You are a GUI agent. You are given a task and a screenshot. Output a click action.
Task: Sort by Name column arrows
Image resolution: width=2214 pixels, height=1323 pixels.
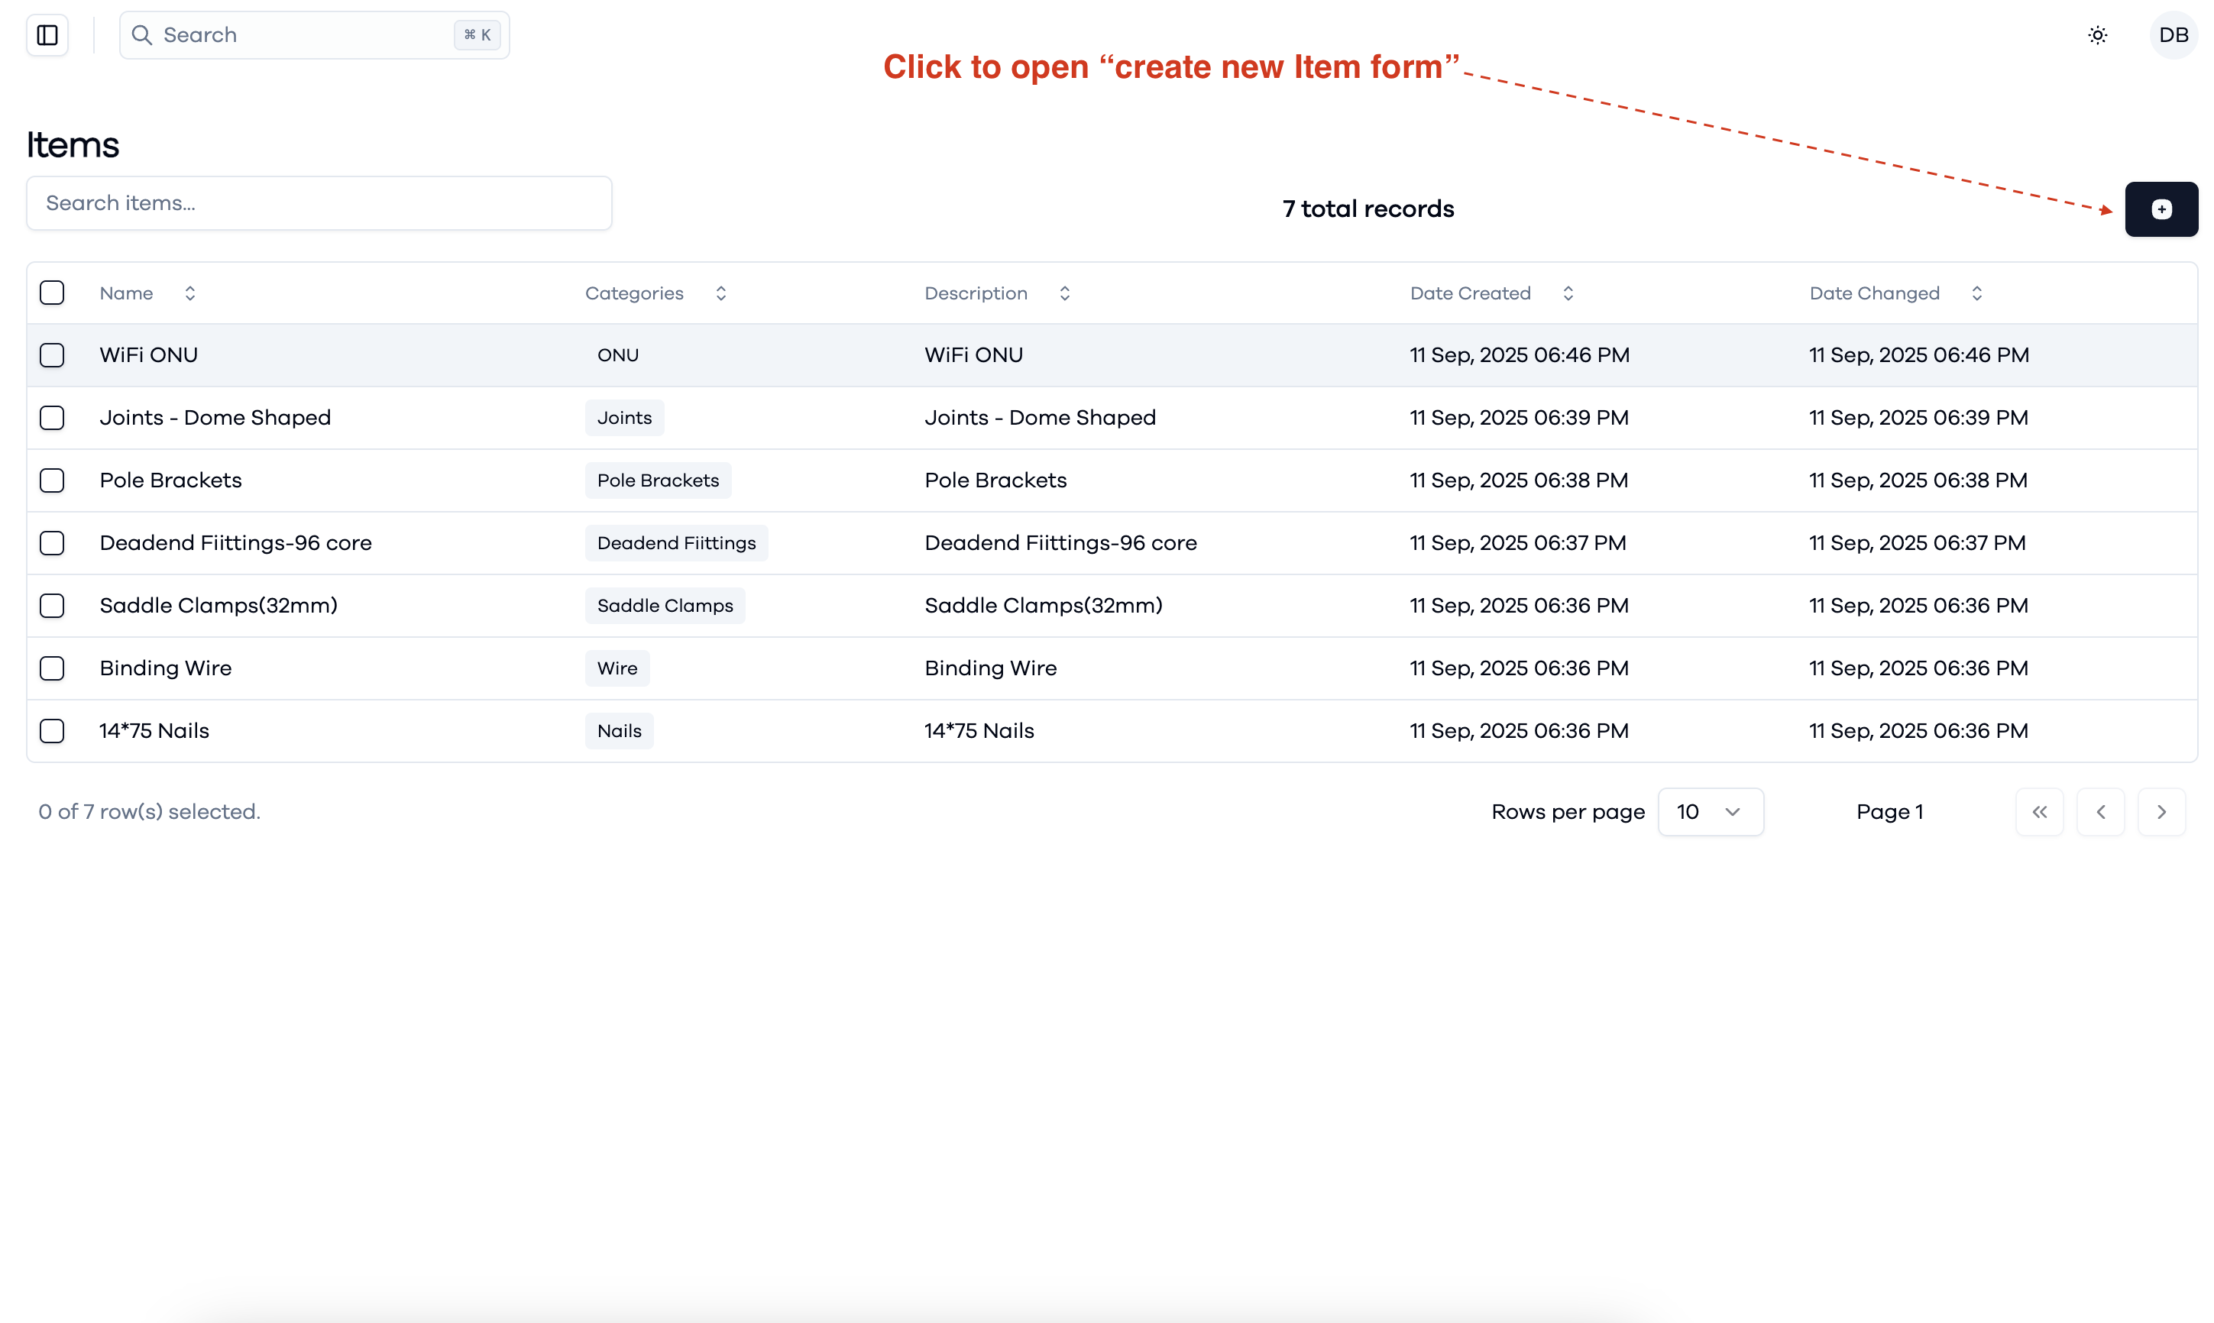tap(190, 293)
